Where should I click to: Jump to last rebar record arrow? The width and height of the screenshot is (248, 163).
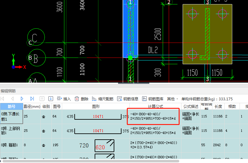pyautogui.click(x=32, y=99)
